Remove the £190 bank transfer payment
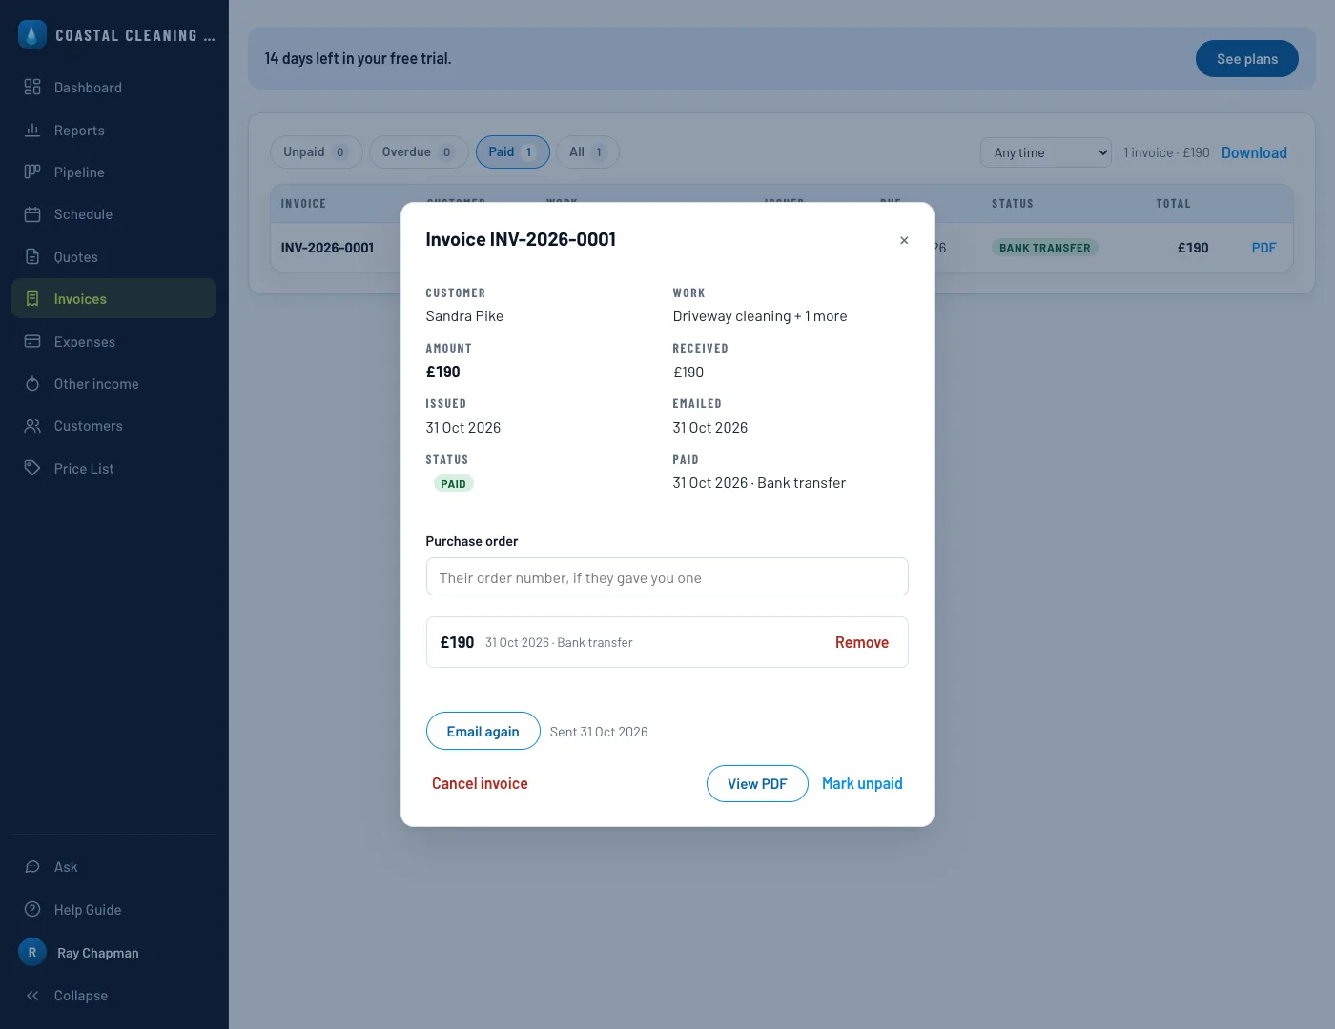The width and height of the screenshot is (1335, 1029). point(862,642)
